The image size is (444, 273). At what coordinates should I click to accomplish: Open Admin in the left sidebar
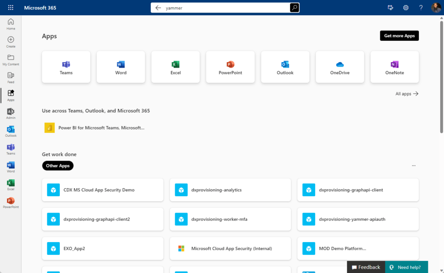click(11, 113)
